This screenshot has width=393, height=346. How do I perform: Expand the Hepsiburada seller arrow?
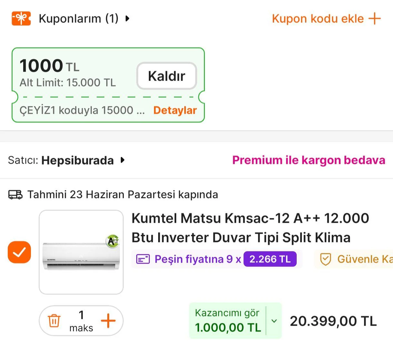tap(122, 160)
